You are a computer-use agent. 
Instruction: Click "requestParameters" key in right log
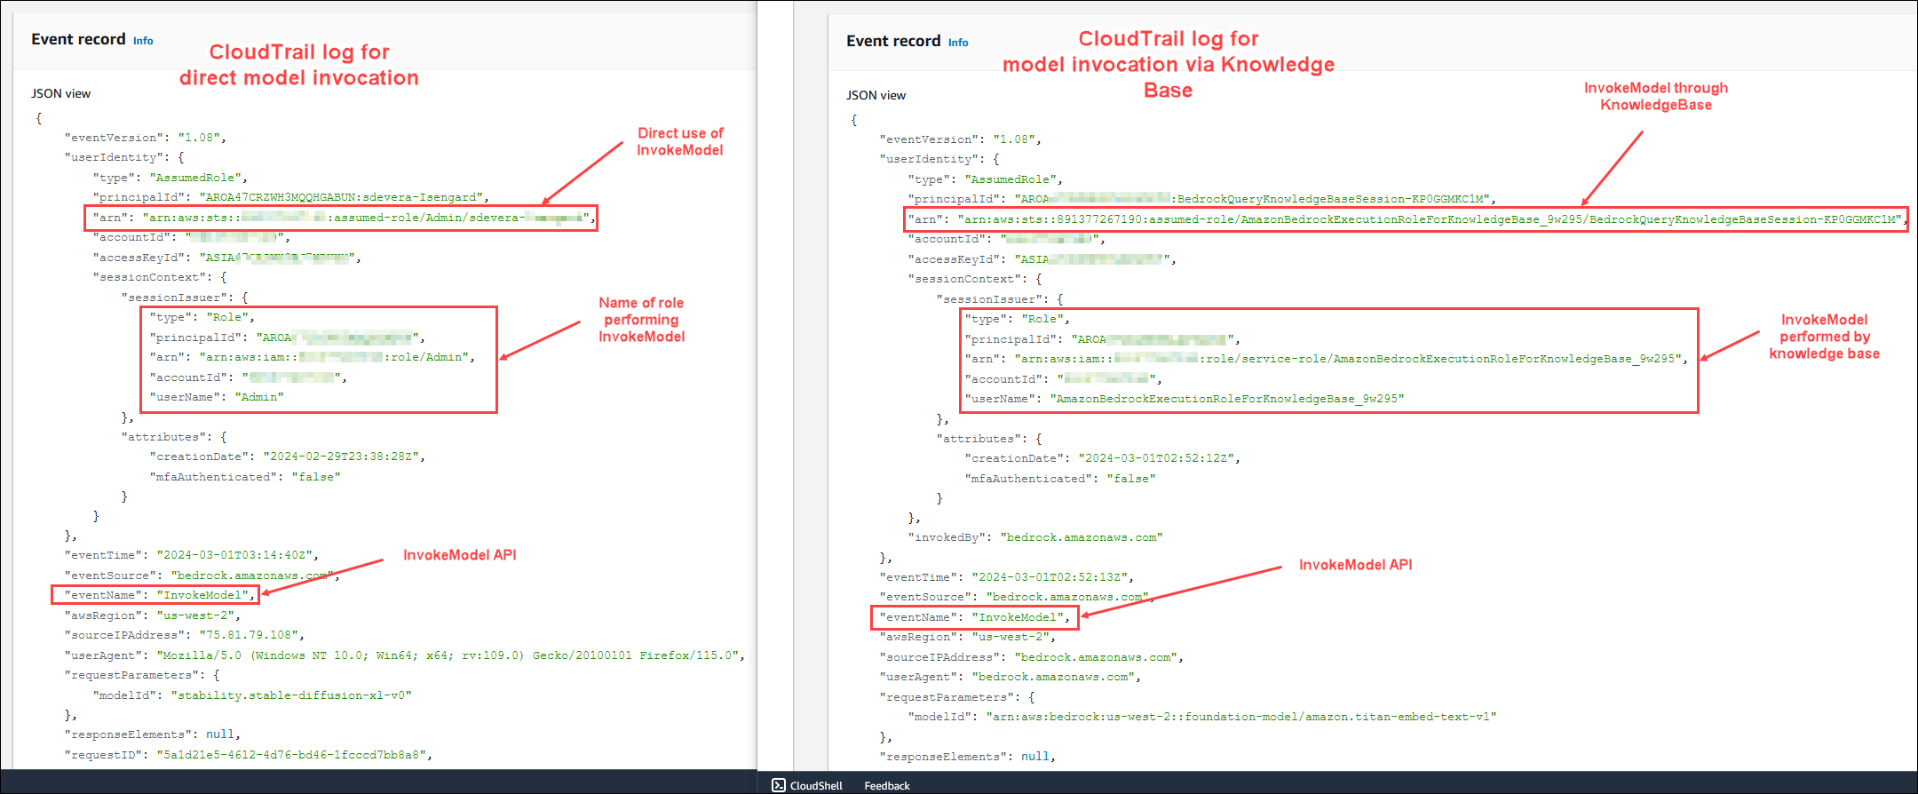[x=947, y=697]
